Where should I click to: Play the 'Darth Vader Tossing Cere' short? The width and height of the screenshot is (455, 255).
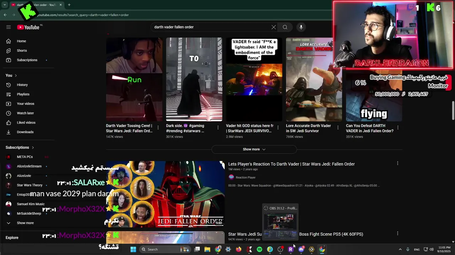[x=134, y=79]
